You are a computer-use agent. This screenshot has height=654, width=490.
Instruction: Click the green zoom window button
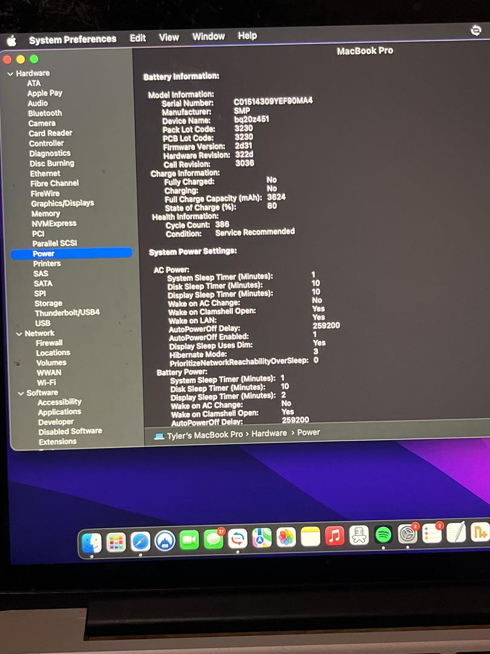tap(34, 59)
